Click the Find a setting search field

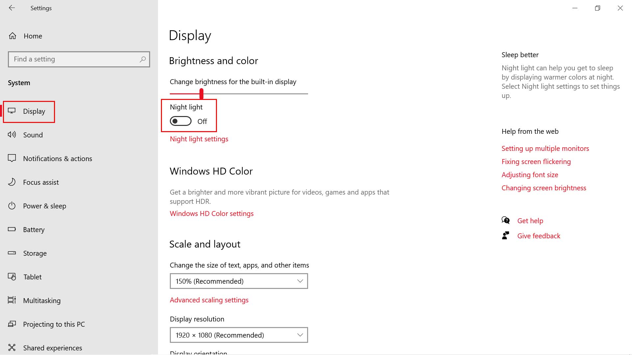click(79, 59)
